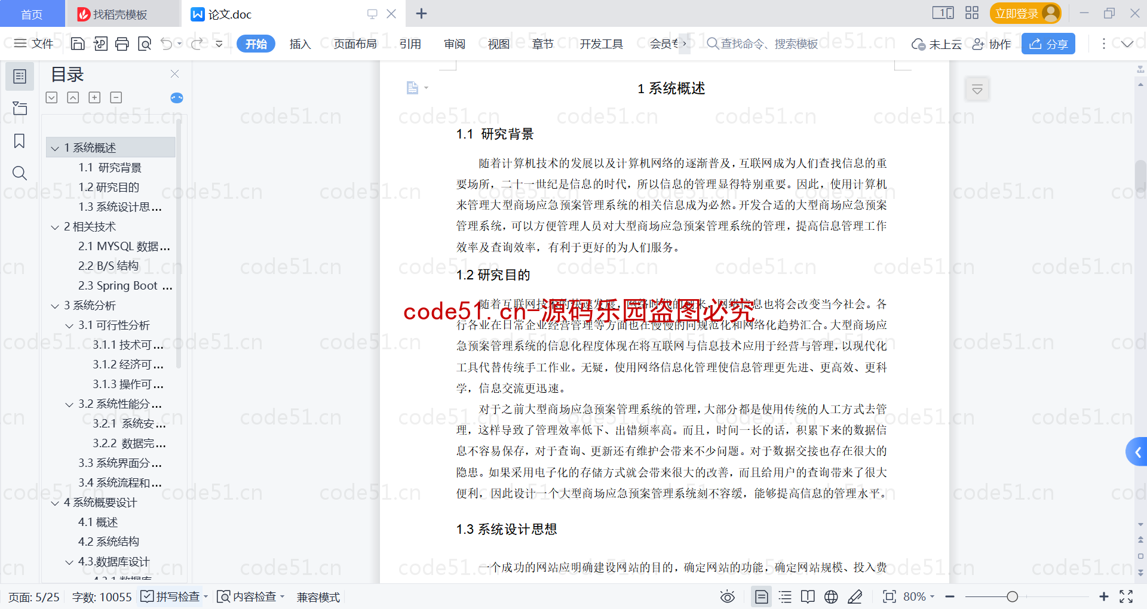This screenshot has height=609, width=1147.
Task: Collapse the 1 系统概述 outline node
Action: click(55, 148)
